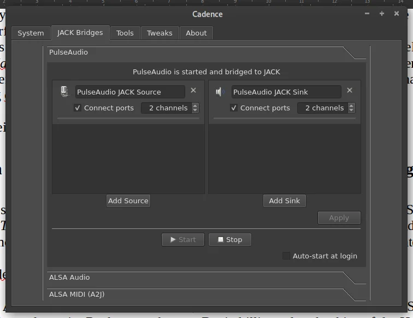Expand the ALSA Audio section
Image resolution: width=413 pixels, height=318 pixels.
tap(206, 278)
